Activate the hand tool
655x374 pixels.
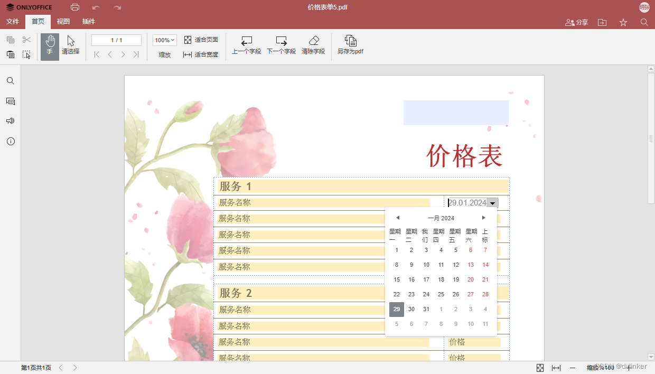coord(50,46)
